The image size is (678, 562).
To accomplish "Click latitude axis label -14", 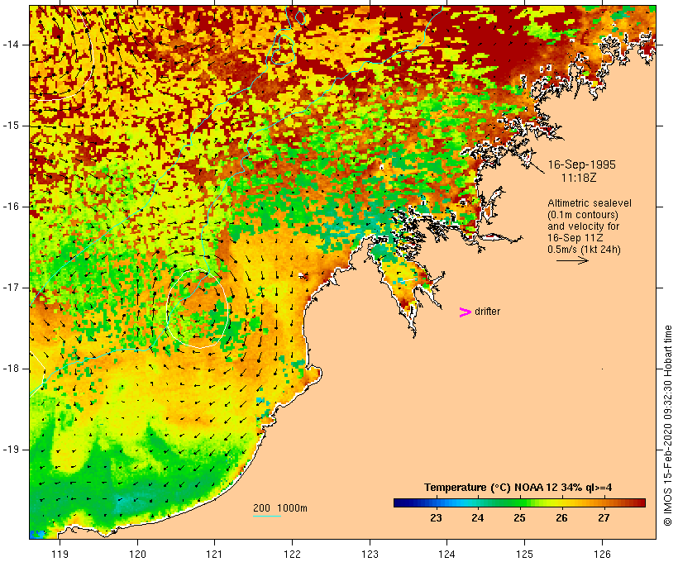I will coord(11,45).
